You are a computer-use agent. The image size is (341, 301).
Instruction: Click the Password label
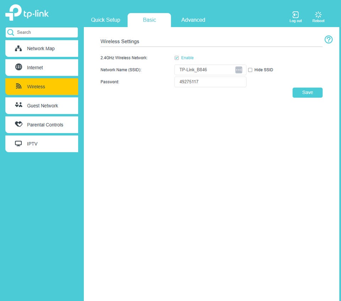(110, 82)
